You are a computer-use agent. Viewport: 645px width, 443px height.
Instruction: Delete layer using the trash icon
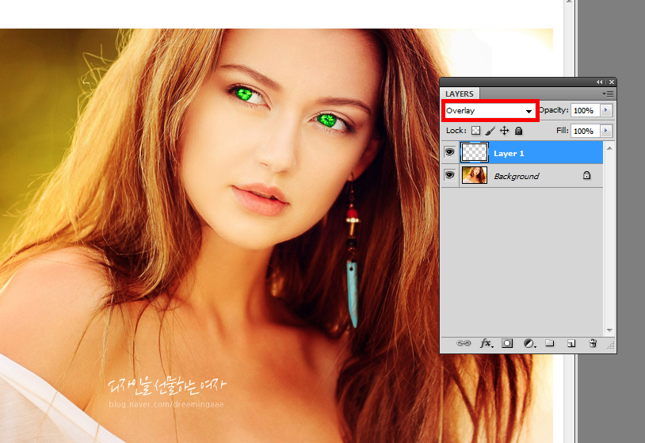click(592, 343)
